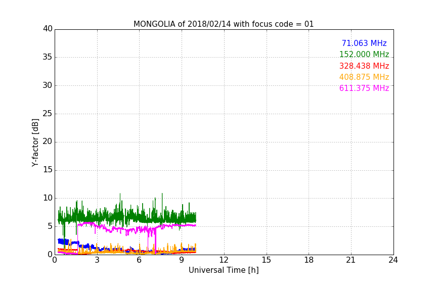Select the 328.438 MHz legend label
The width and height of the screenshot is (437, 291).
(364, 66)
